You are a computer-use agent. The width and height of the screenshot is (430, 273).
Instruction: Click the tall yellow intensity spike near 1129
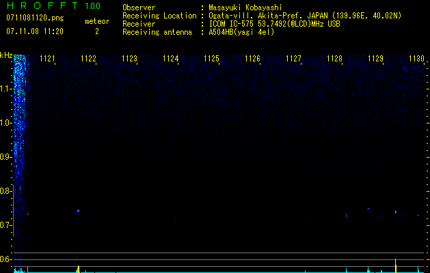395,265
